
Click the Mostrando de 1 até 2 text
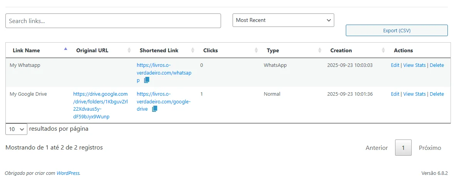pyautogui.click(x=54, y=148)
